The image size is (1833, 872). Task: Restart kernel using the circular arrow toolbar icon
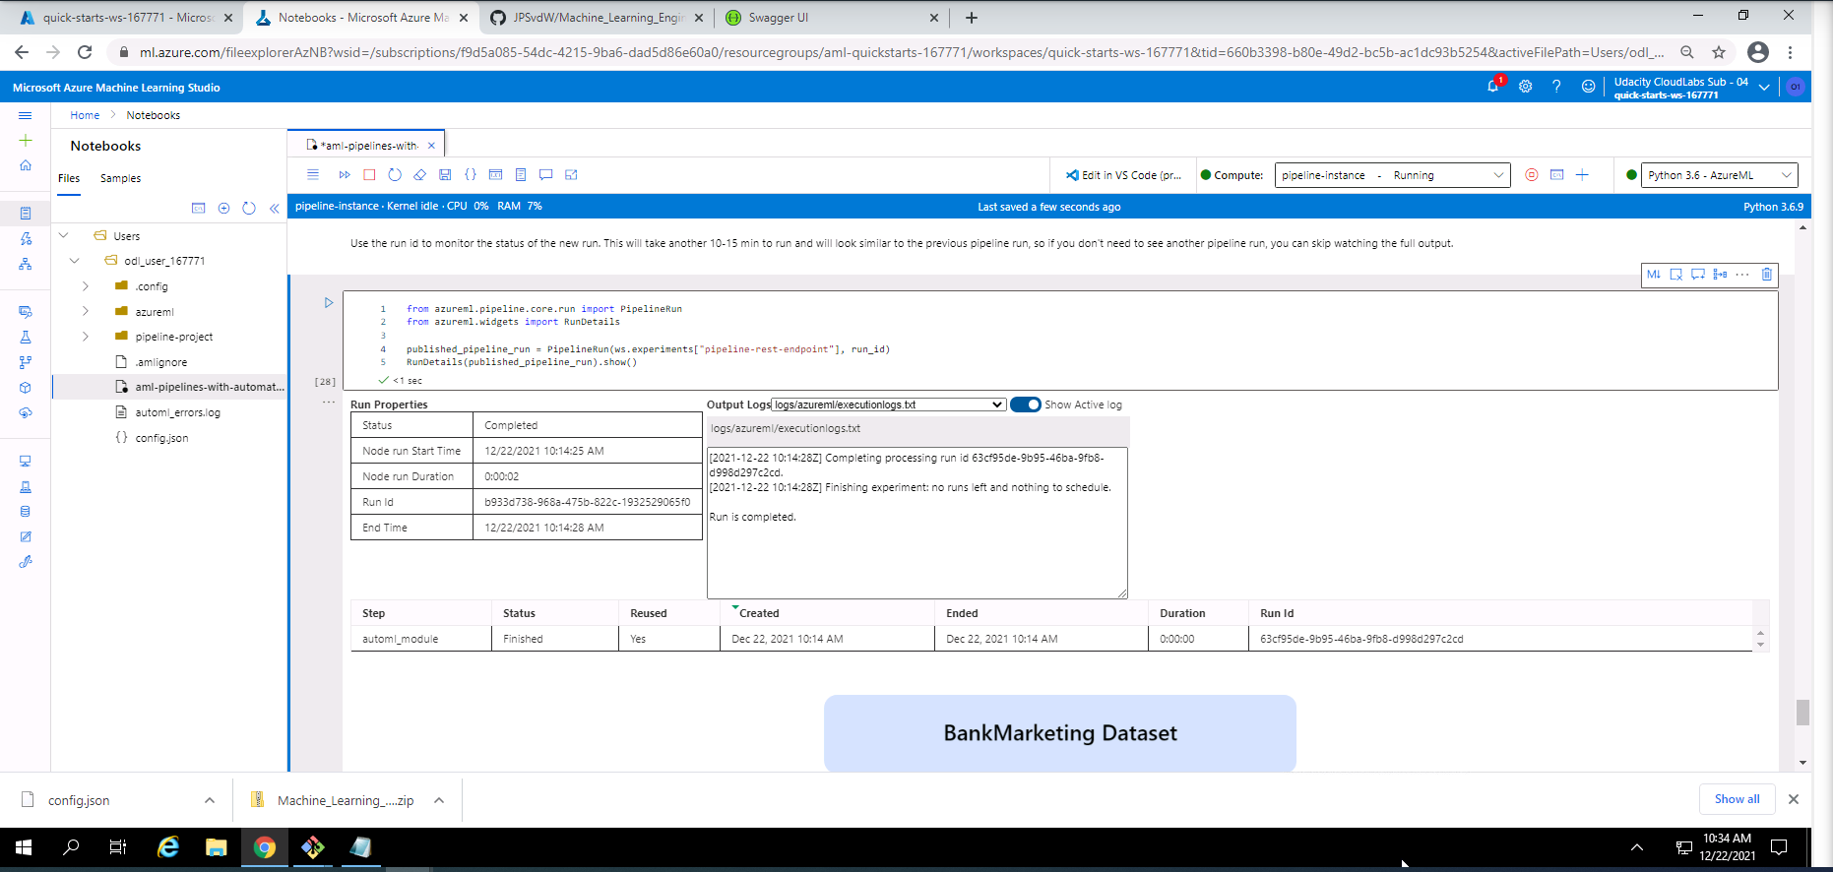tap(395, 175)
